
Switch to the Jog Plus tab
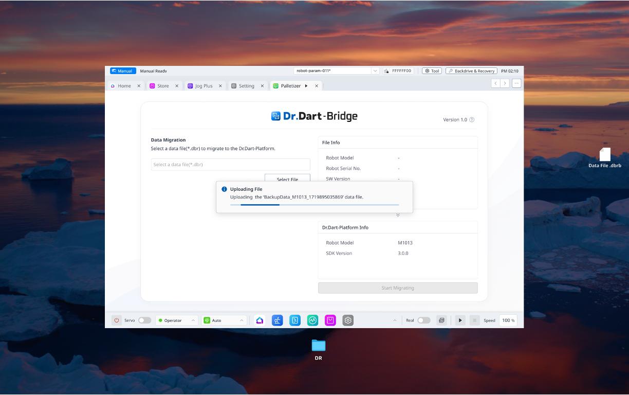203,86
